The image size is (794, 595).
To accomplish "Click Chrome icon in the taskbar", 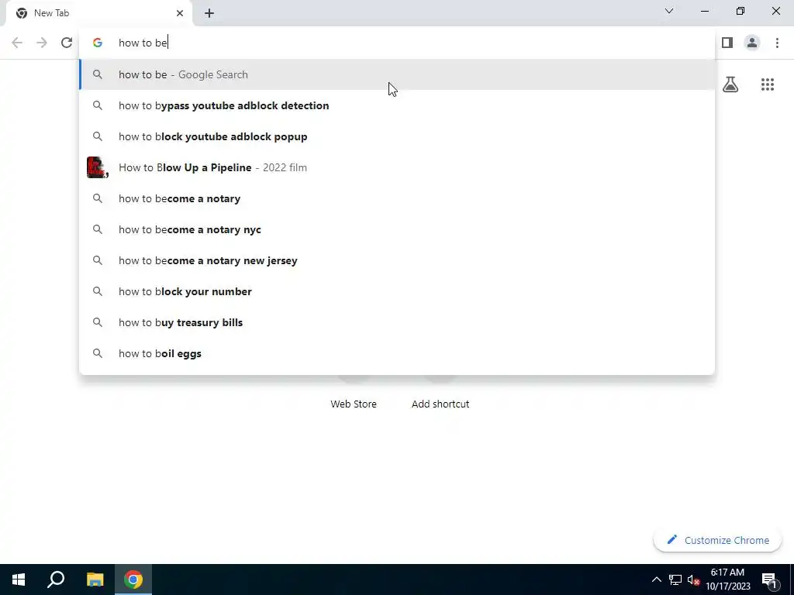I will click(x=133, y=580).
